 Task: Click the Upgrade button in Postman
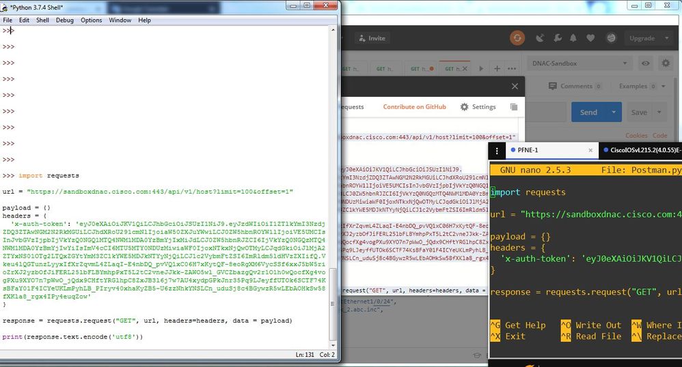642,38
